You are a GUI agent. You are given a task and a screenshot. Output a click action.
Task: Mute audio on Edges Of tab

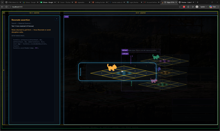click(x=165, y=2)
